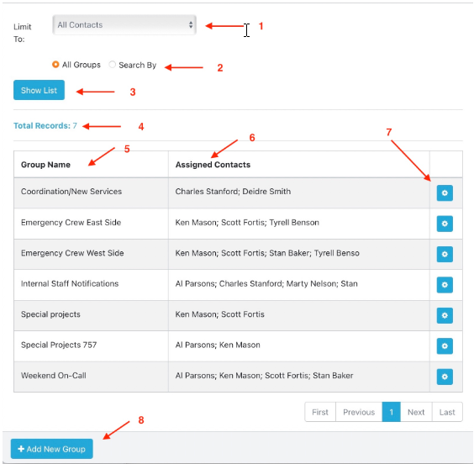Open gear settings for Weekend On-Call group
Image resolution: width=474 pixels, height=464 pixels.
tap(445, 377)
